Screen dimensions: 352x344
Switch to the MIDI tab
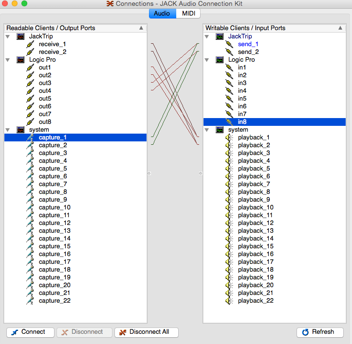click(188, 14)
